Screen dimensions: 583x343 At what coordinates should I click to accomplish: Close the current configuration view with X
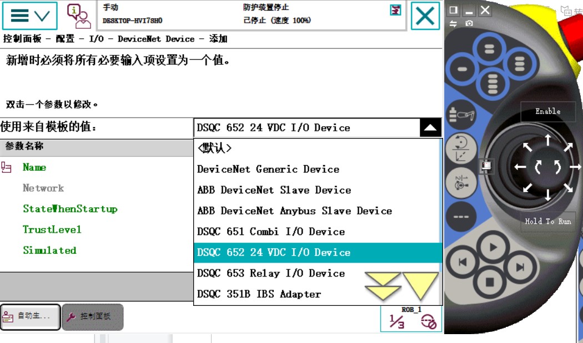pos(425,16)
